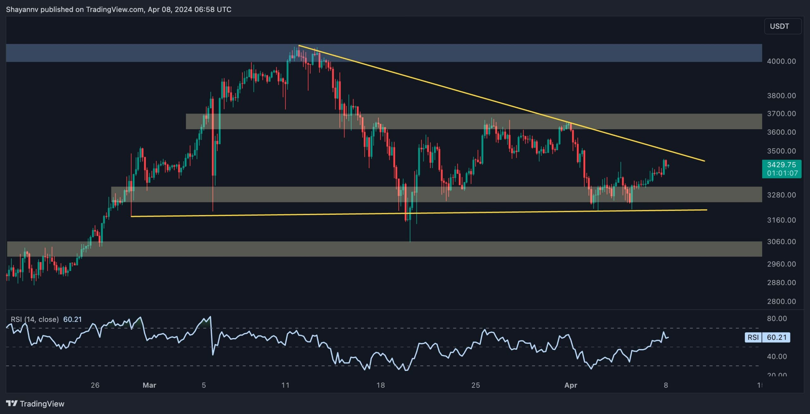Click the 3160.00 price axis label
810x414 pixels.
click(781, 220)
